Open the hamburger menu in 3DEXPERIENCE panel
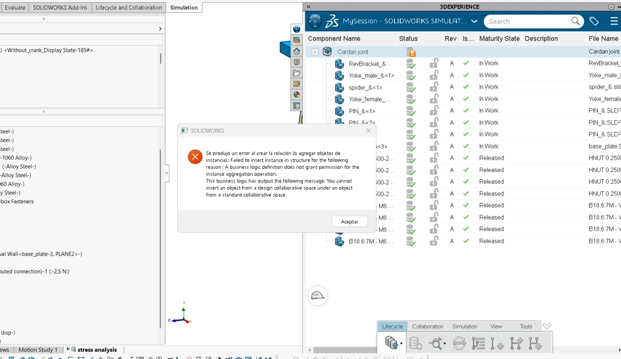 click(x=613, y=21)
